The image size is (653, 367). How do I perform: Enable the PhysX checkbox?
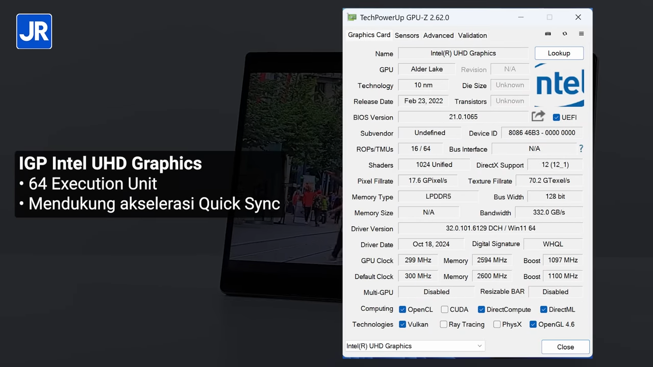click(497, 324)
